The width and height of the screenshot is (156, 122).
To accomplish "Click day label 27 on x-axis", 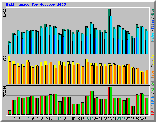I will [128, 119].
